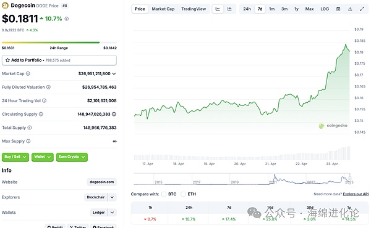Click the 24h Range progress bar
371x228 pixels.
coord(59,43)
